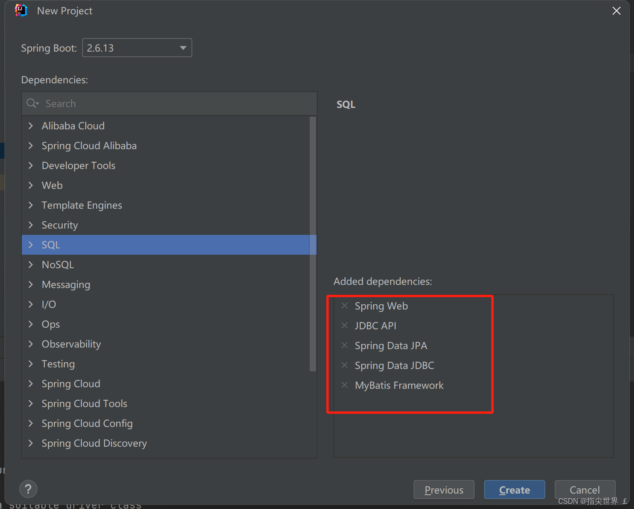Open the Spring Boot version dropdown
The height and width of the screenshot is (509, 634).
[137, 48]
